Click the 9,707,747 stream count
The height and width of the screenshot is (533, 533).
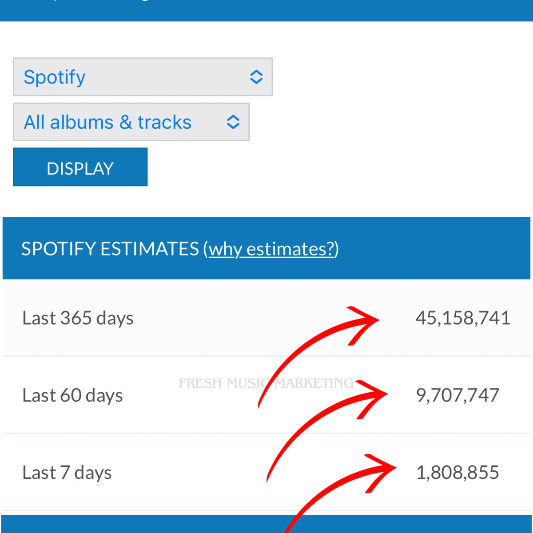[458, 394]
